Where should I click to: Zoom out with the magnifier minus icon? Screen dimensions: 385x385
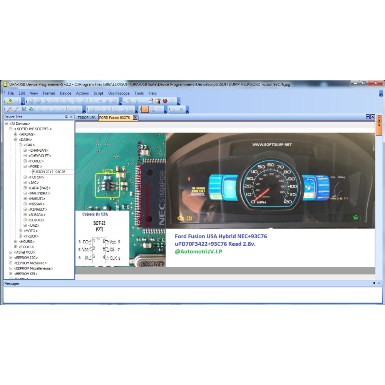point(17,109)
